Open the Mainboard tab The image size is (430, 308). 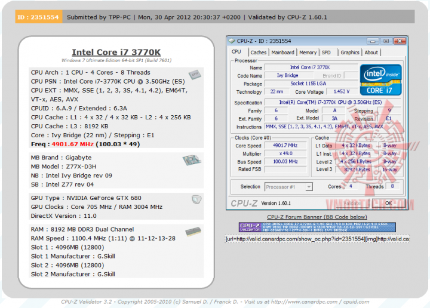[x=282, y=53]
